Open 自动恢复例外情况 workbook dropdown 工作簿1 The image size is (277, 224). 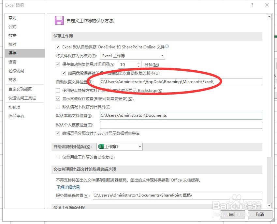120,146
